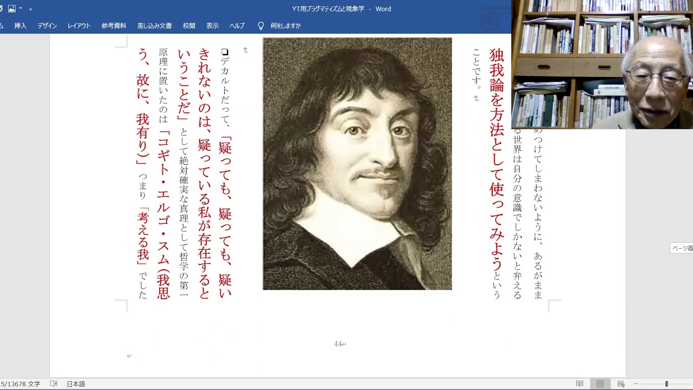Click the zoom slider handle
Screen dimensions: 693x390
666,383
